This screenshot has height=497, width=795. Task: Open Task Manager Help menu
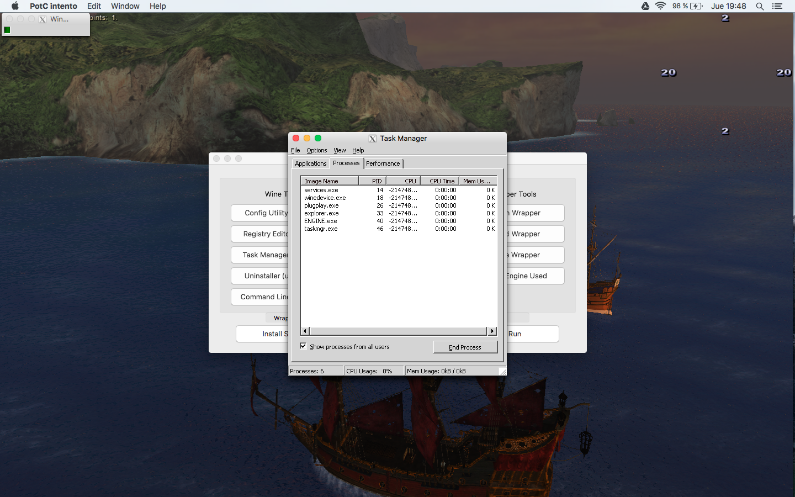pos(358,150)
